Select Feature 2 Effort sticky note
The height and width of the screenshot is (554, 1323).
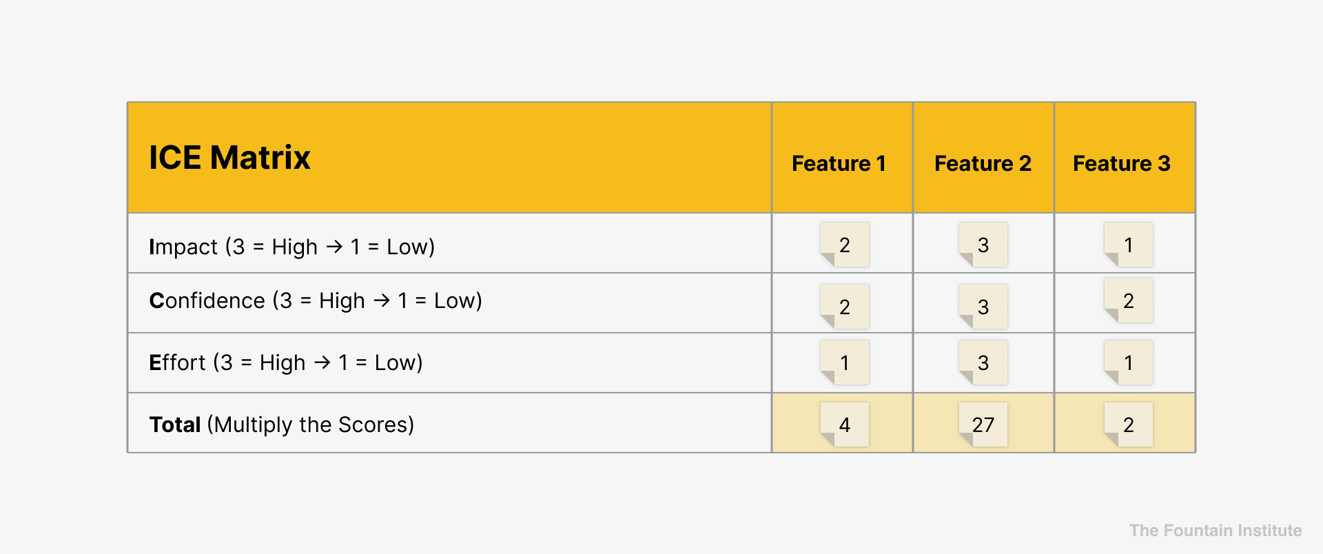pos(983,362)
